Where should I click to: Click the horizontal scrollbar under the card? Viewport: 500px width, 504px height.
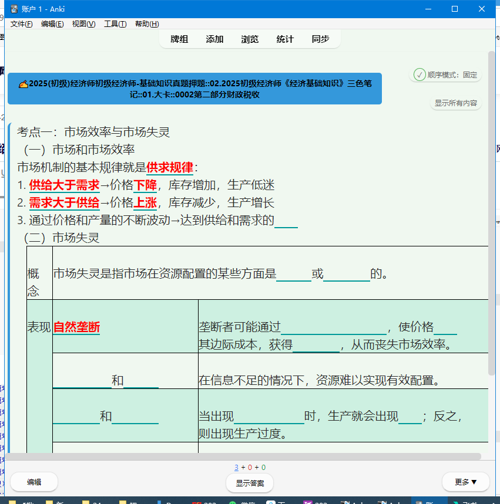(244, 456)
